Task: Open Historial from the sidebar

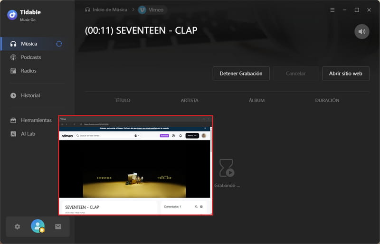Action: coord(30,95)
